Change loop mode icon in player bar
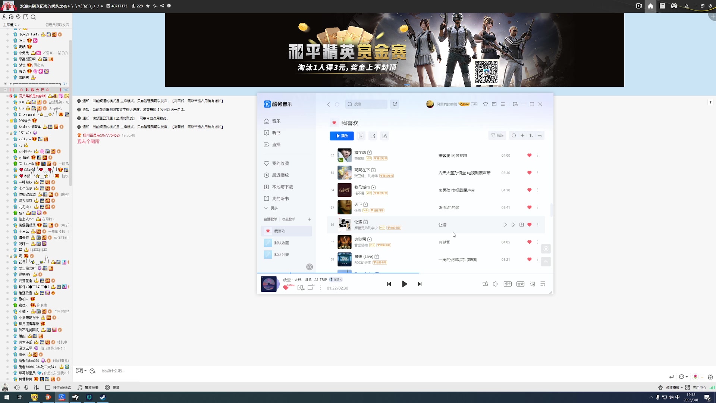 pos(485,284)
